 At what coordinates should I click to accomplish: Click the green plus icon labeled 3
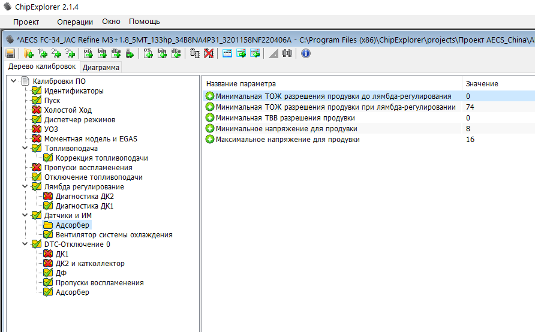[x=70, y=53]
